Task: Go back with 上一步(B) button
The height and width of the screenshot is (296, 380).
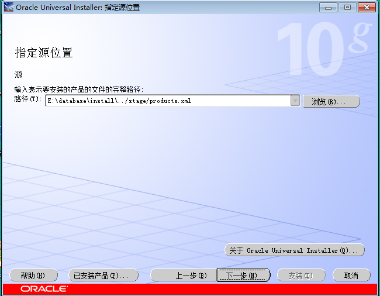Action: [x=184, y=275]
